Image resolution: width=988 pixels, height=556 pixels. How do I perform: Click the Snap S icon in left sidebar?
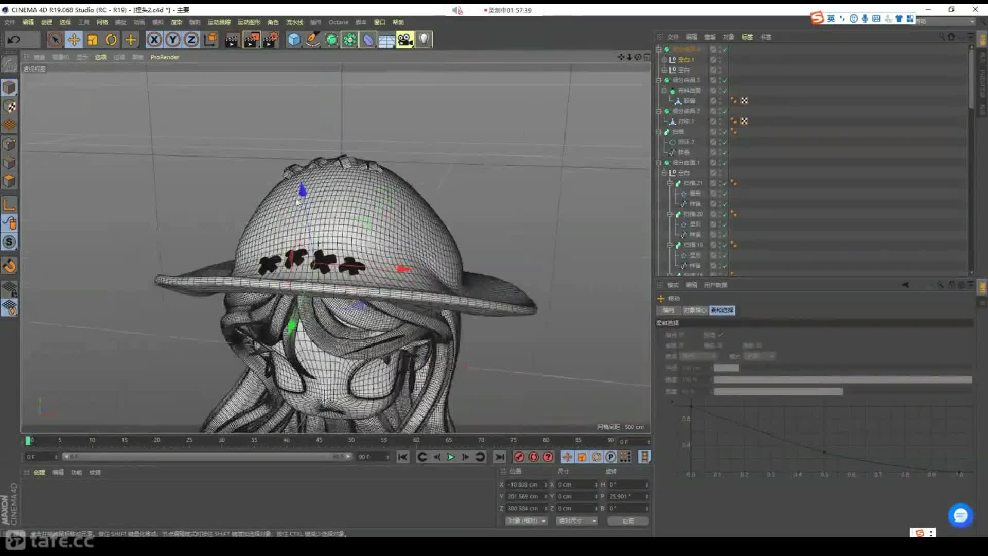(x=9, y=242)
